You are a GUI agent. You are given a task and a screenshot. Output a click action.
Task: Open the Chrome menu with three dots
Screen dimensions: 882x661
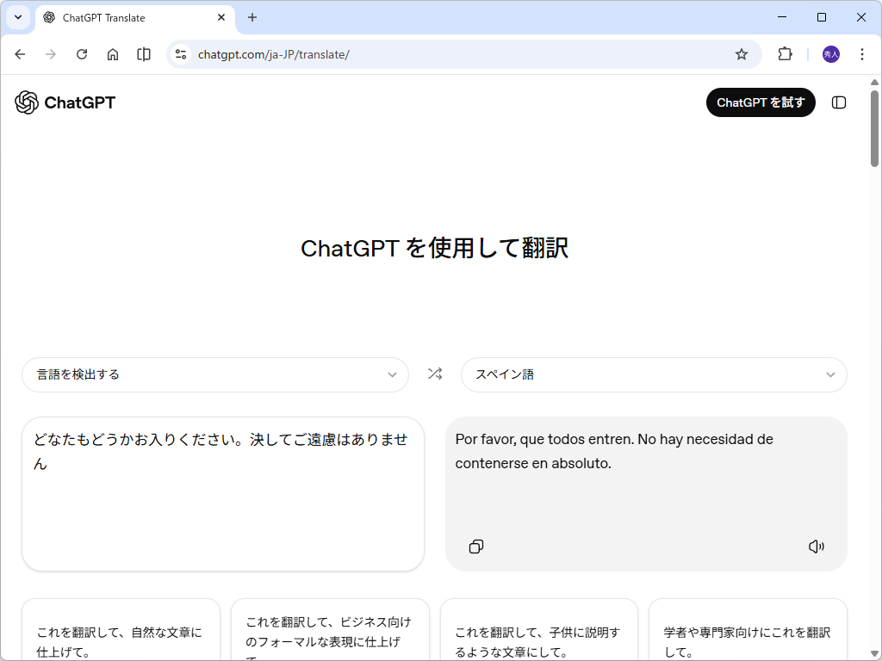(x=862, y=53)
